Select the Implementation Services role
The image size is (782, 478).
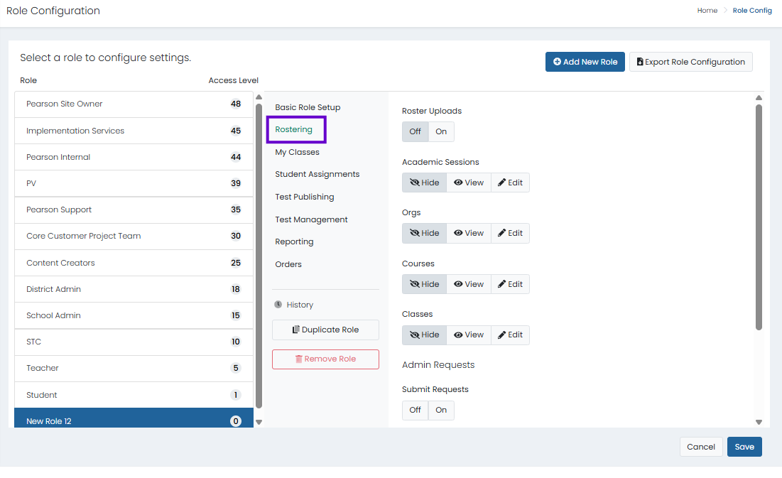[134, 131]
